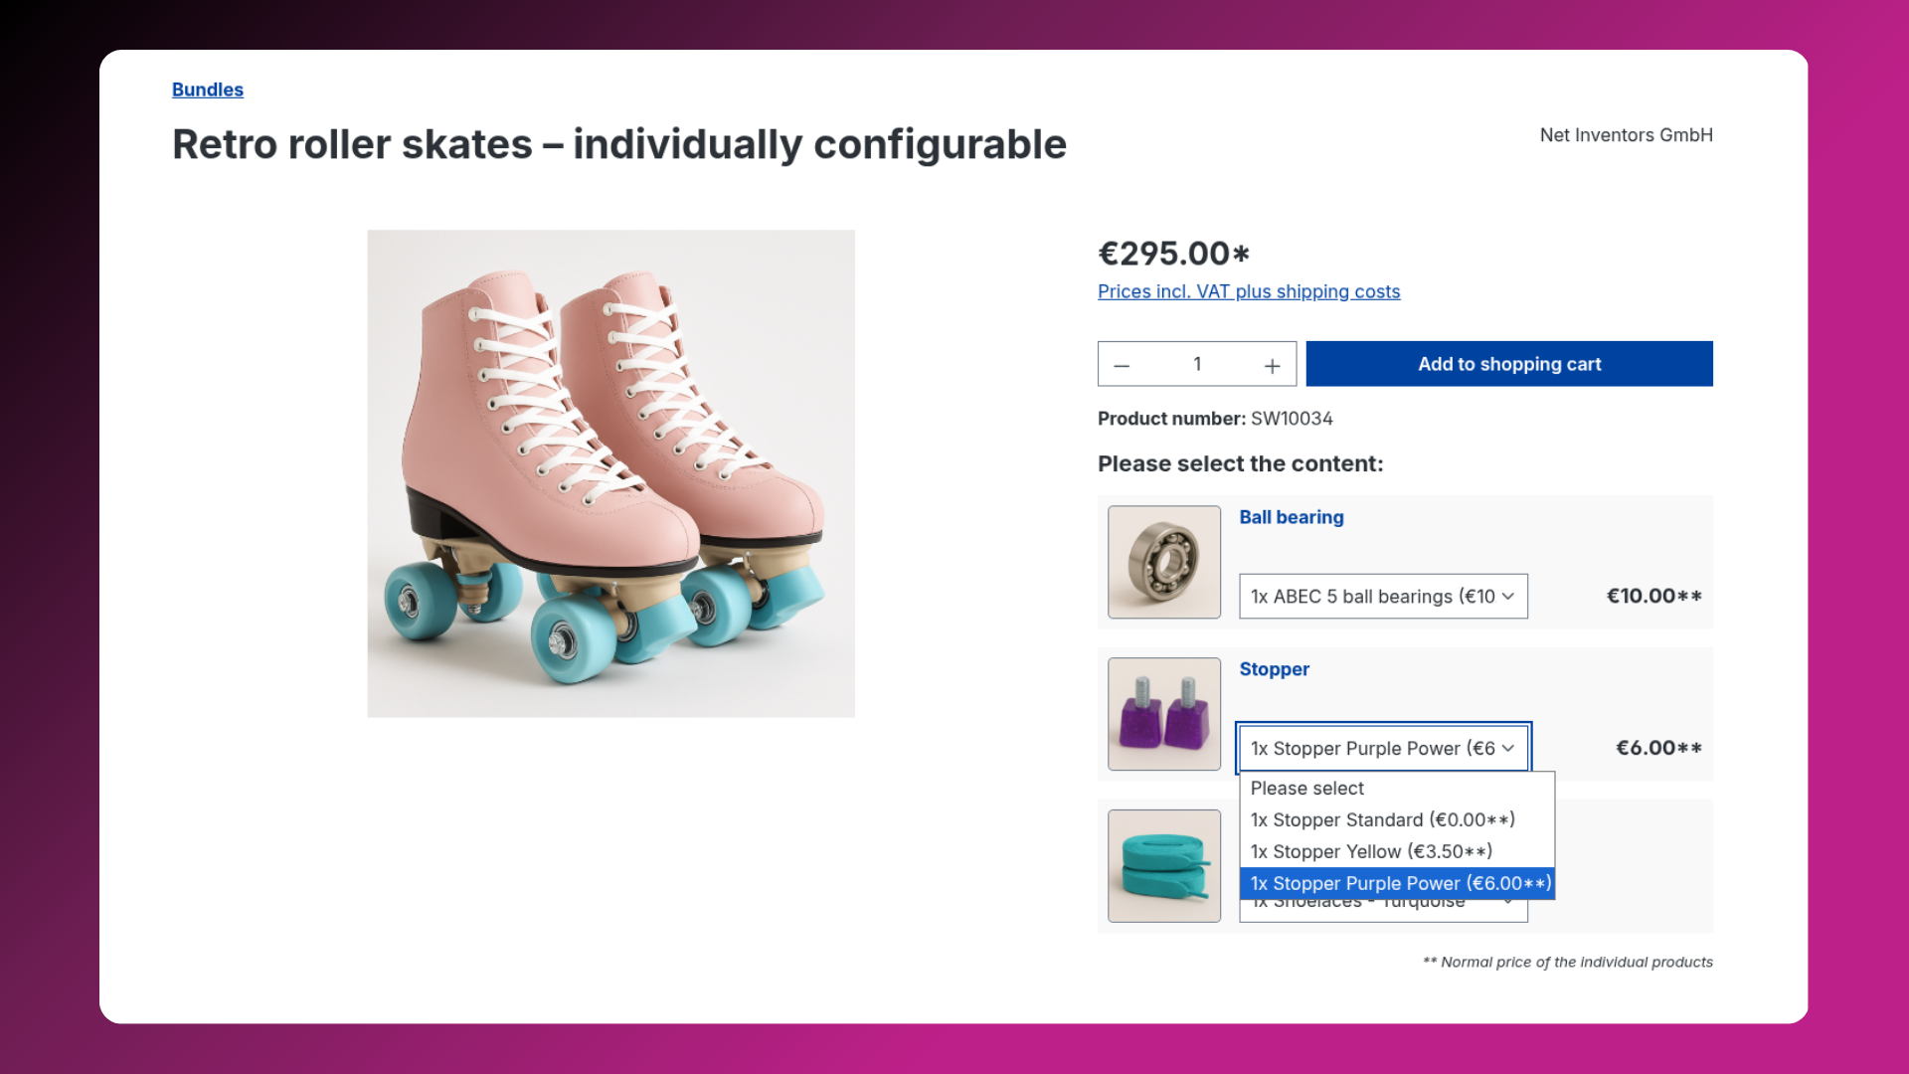Click the purple stopper product thumbnail
This screenshot has height=1074, width=1909.
tap(1164, 714)
